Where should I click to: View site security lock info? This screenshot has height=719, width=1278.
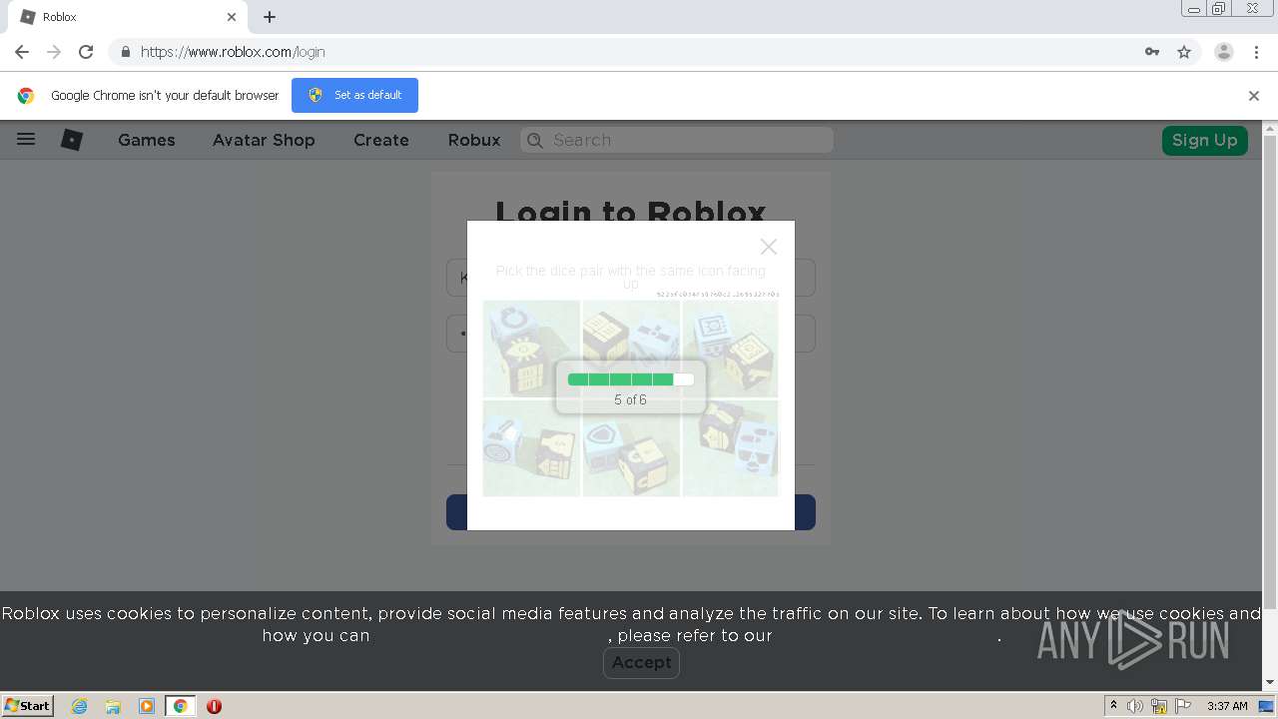[125, 52]
